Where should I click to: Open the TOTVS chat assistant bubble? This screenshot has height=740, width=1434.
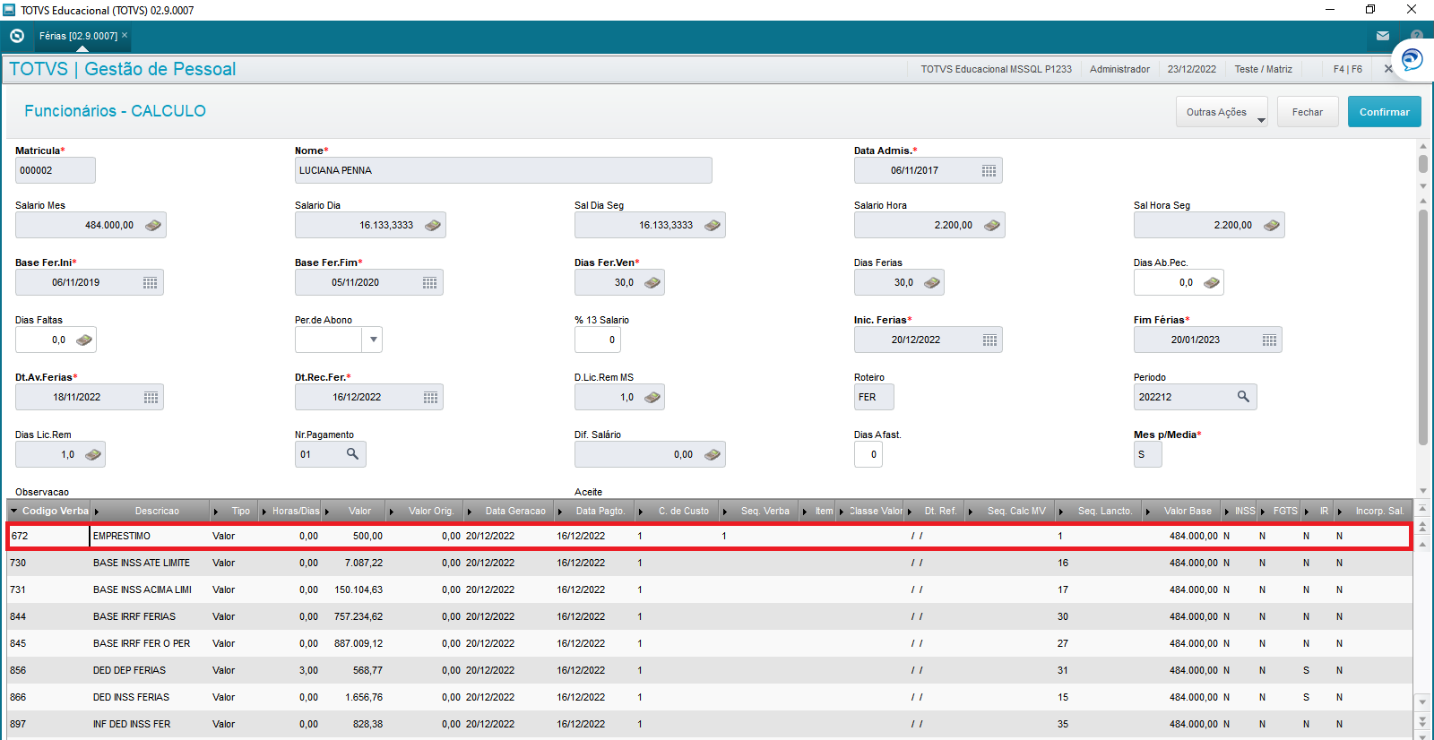[x=1412, y=60]
